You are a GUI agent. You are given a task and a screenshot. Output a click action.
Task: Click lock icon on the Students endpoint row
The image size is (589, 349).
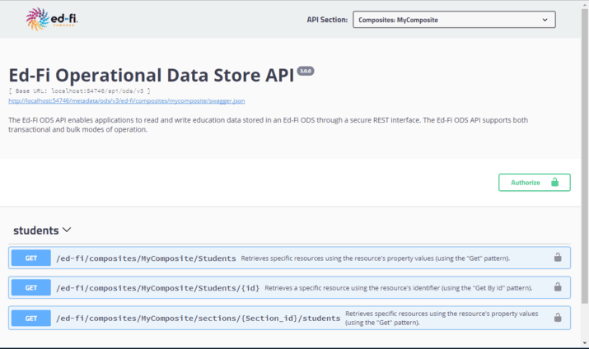(x=558, y=258)
